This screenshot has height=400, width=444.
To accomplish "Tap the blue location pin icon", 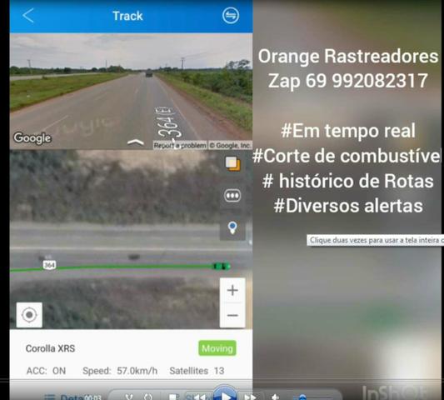I will click(232, 227).
